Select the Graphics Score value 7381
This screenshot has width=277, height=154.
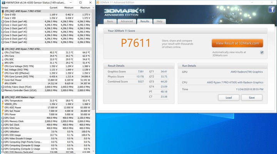click(141, 71)
